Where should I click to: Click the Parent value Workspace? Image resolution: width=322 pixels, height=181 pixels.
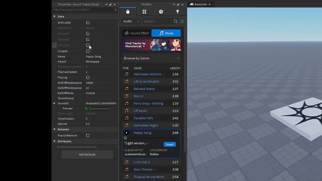coord(93,61)
